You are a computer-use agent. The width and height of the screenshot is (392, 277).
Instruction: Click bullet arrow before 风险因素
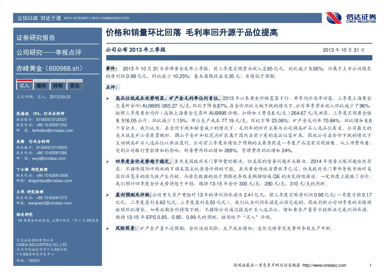108,228
